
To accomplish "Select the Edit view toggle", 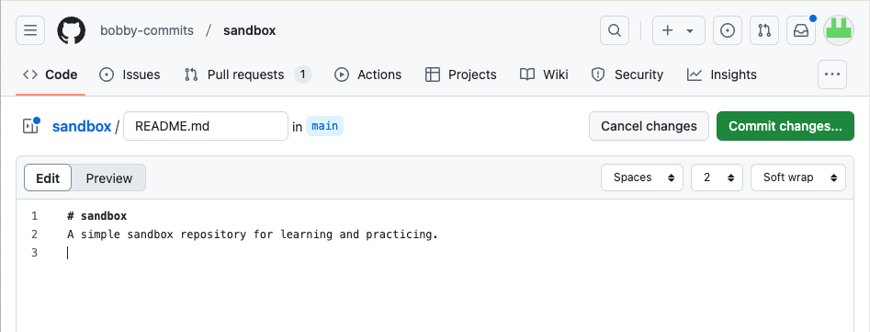I will (x=48, y=178).
